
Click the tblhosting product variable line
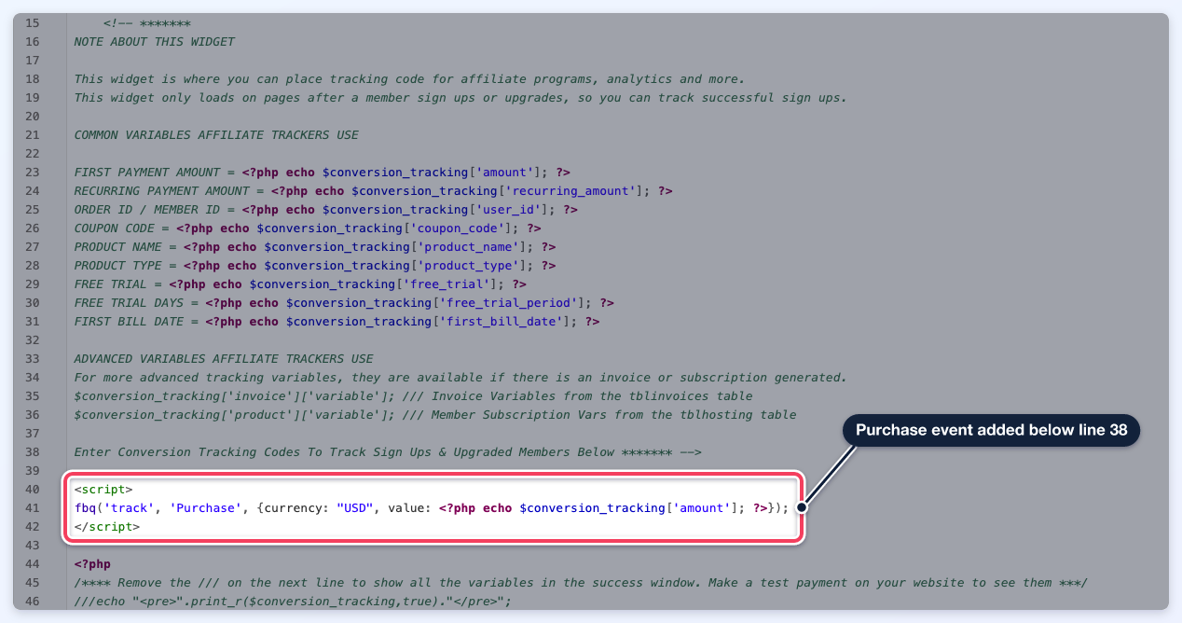coord(435,415)
